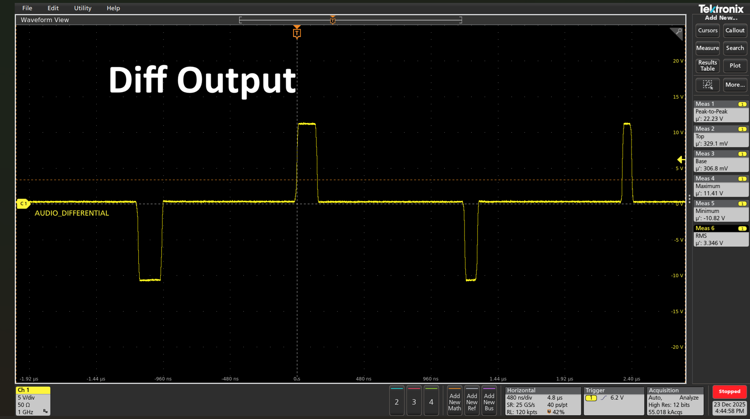Add a Results Table

pos(708,66)
